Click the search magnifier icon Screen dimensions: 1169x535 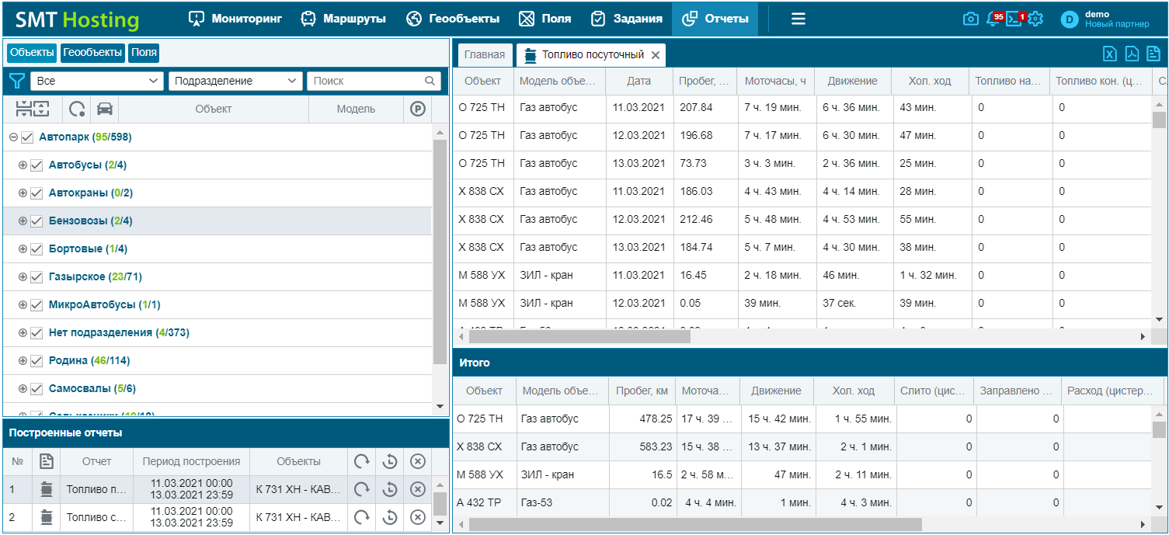430,81
